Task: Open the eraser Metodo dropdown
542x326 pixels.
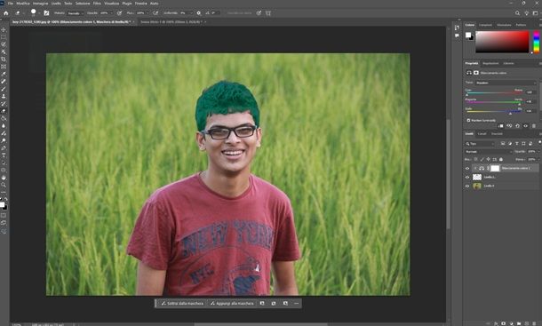Action: [76, 13]
